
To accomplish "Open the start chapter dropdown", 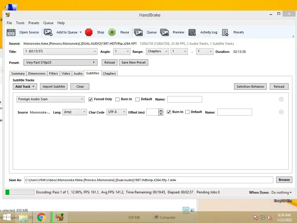I will point(179,51).
